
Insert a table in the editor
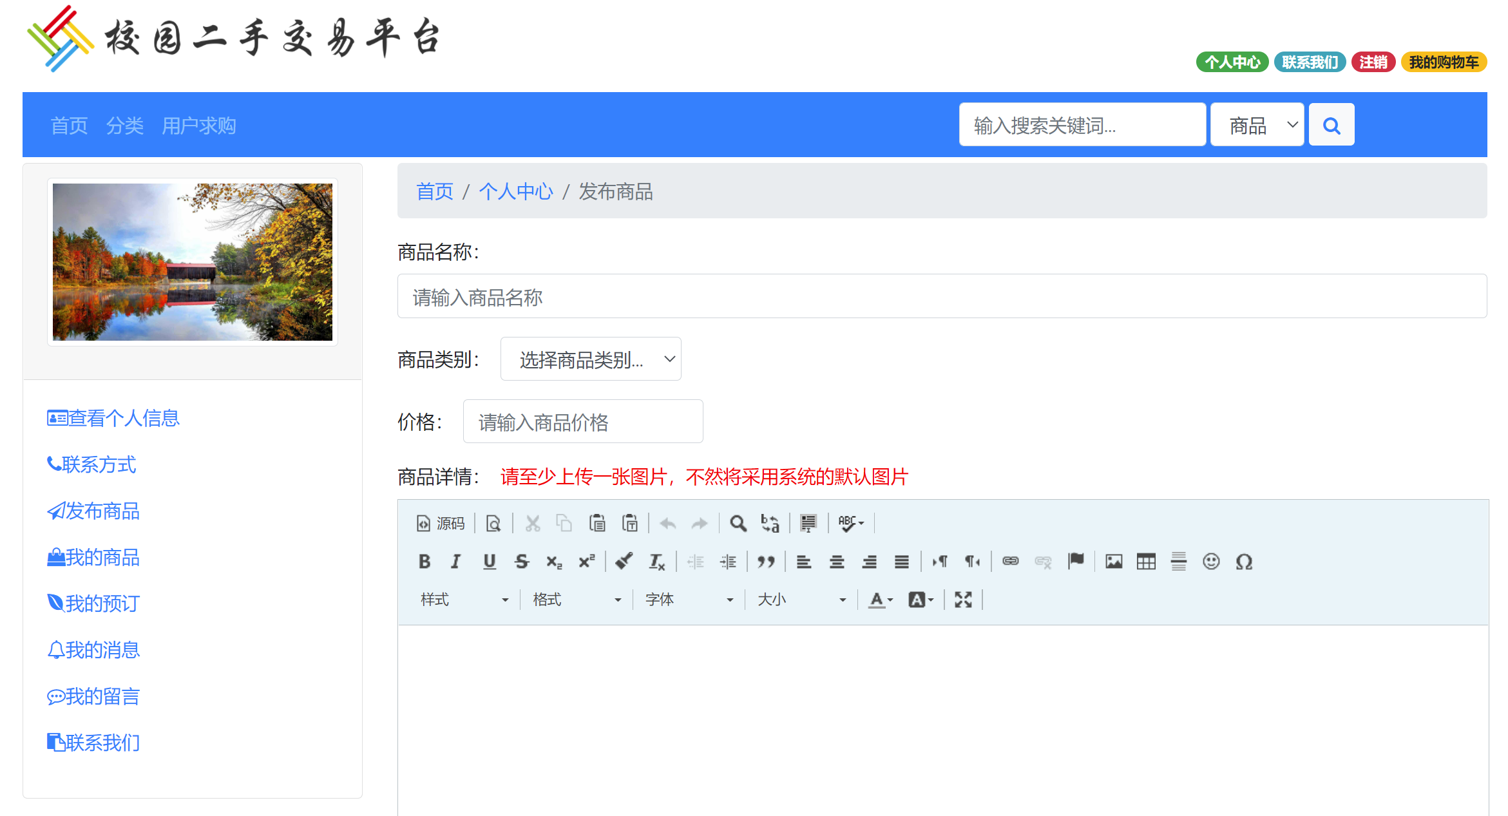(1146, 562)
